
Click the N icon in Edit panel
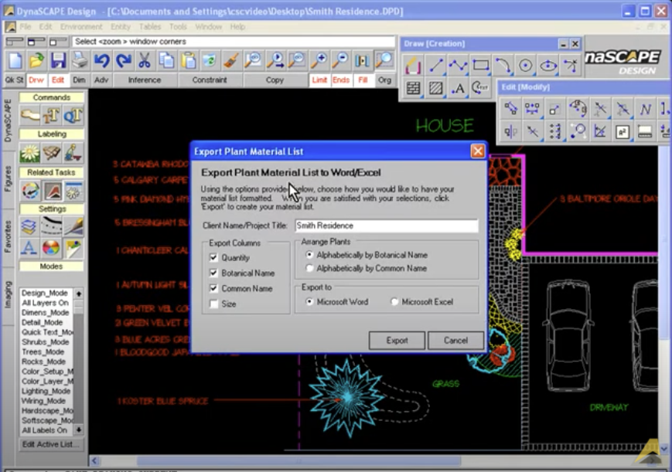(x=645, y=109)
